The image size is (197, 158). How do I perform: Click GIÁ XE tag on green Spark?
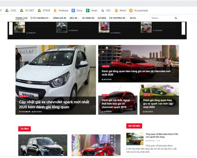(147, 95)
